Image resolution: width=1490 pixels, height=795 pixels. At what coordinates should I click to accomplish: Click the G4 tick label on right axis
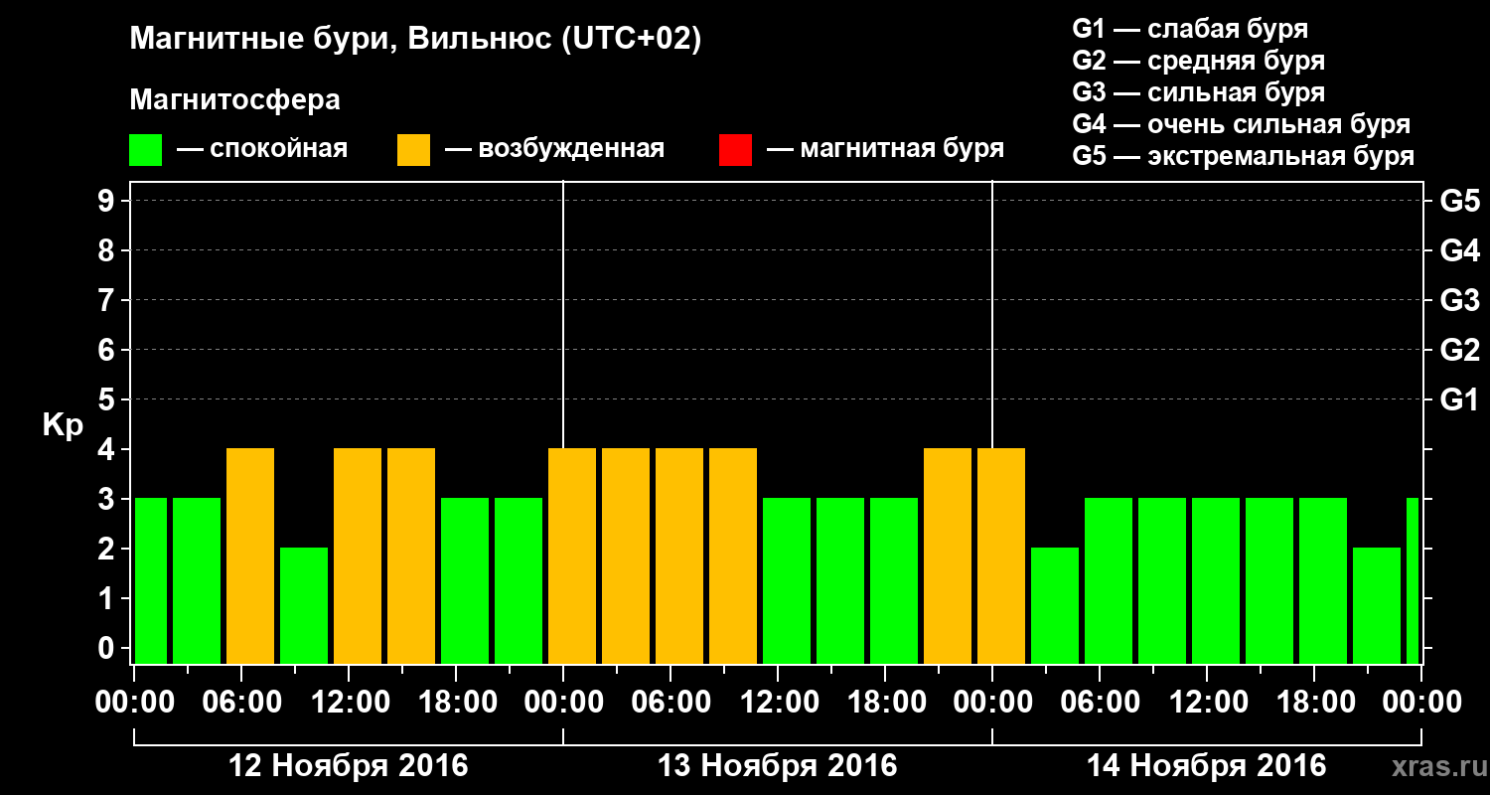point(1460,251)
